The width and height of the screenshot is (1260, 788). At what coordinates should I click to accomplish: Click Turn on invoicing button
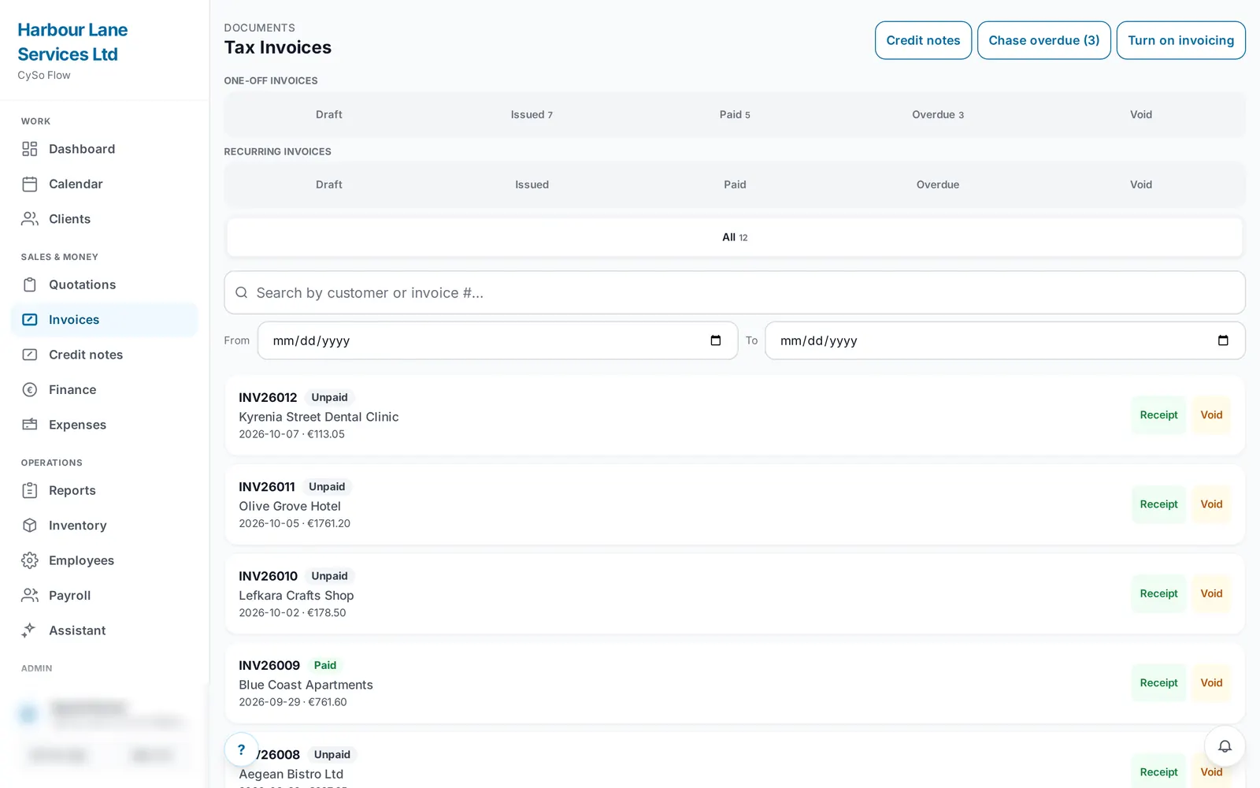1181,40
